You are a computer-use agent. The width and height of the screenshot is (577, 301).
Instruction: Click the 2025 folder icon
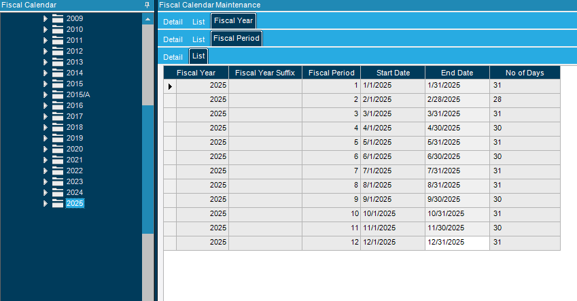58,203
